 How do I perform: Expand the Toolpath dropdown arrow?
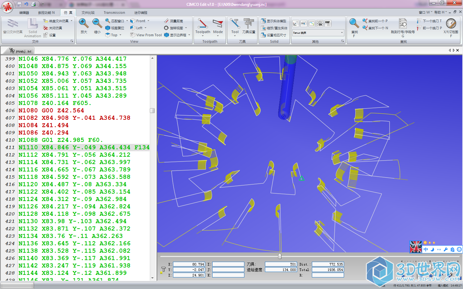coord(203,36)
